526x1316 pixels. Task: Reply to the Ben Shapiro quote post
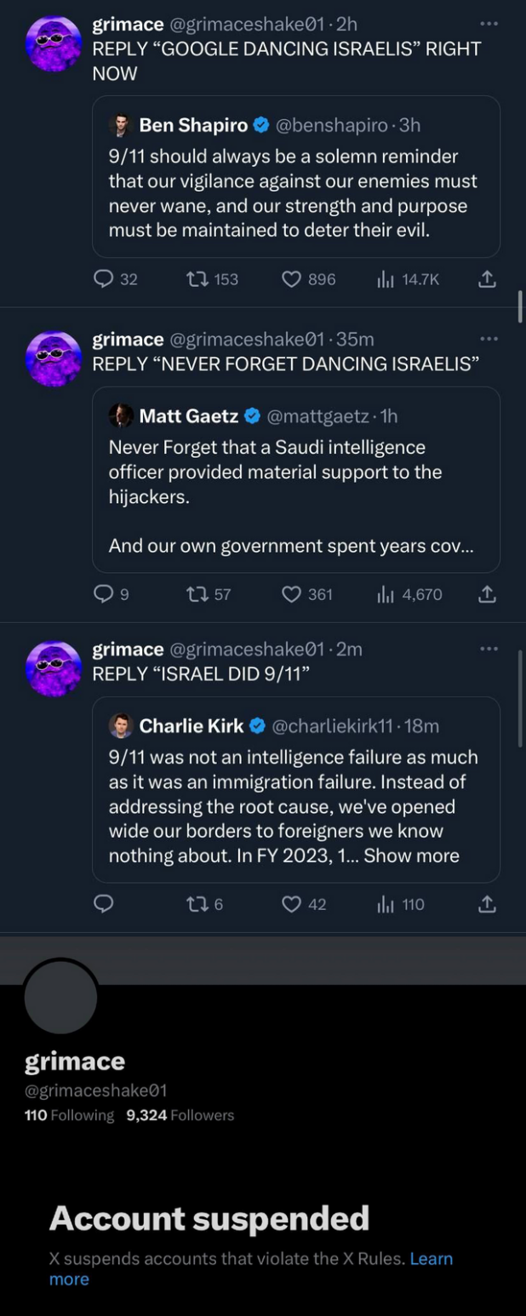(x=104, y=279)
